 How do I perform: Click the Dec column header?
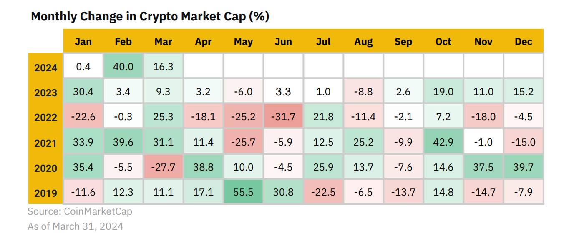pyautogui.click(x=524, y=41)
